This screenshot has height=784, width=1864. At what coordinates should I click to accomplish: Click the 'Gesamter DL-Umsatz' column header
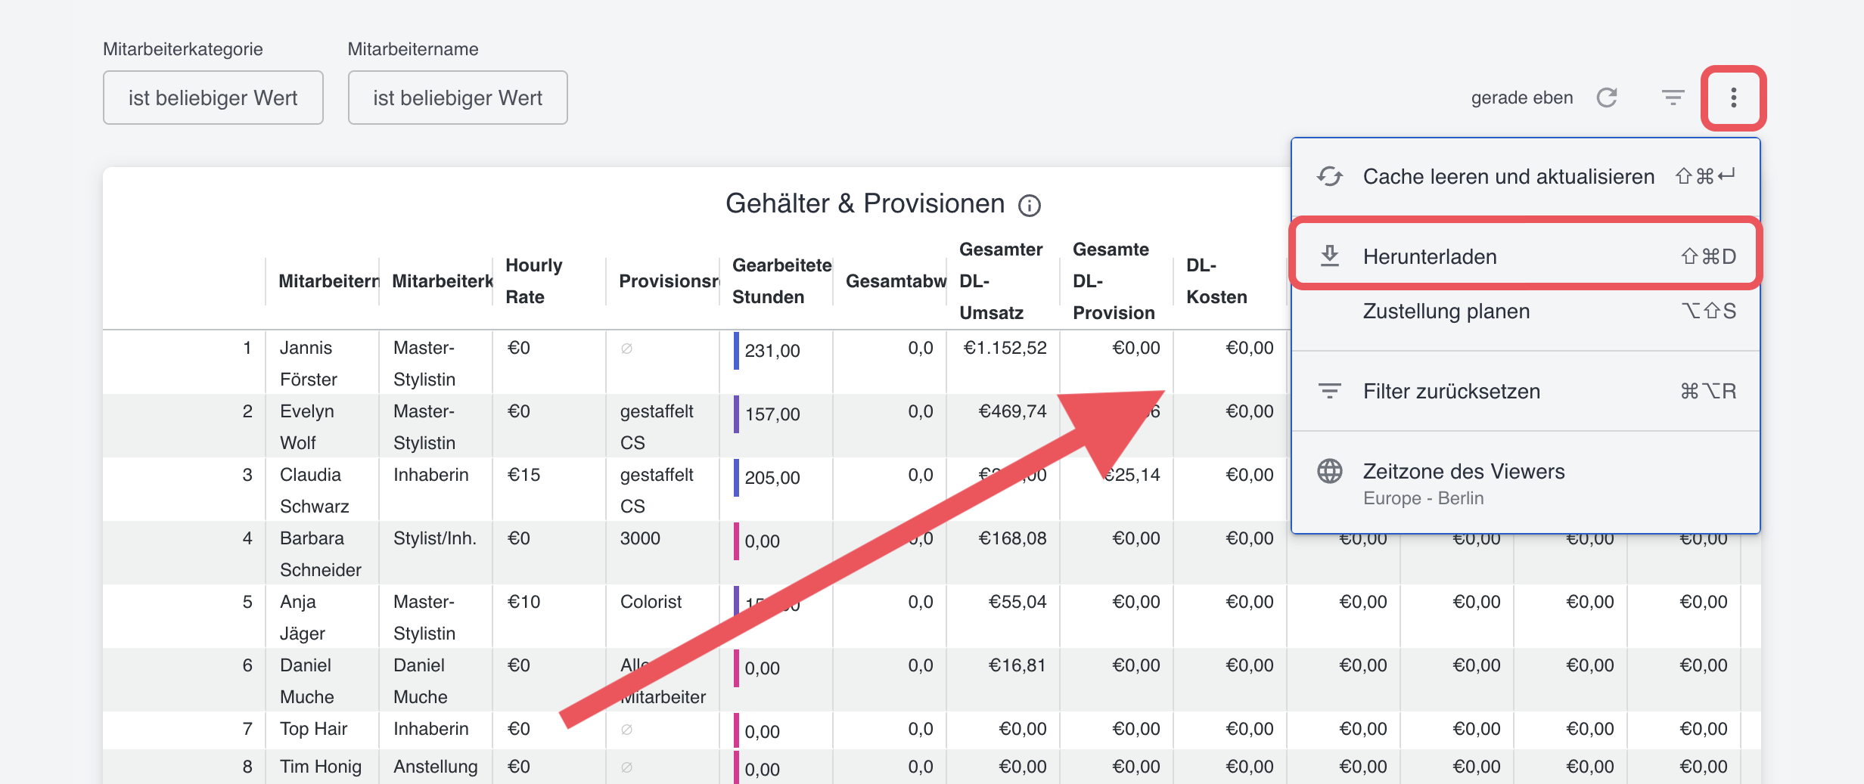(x=1002, y=281)
